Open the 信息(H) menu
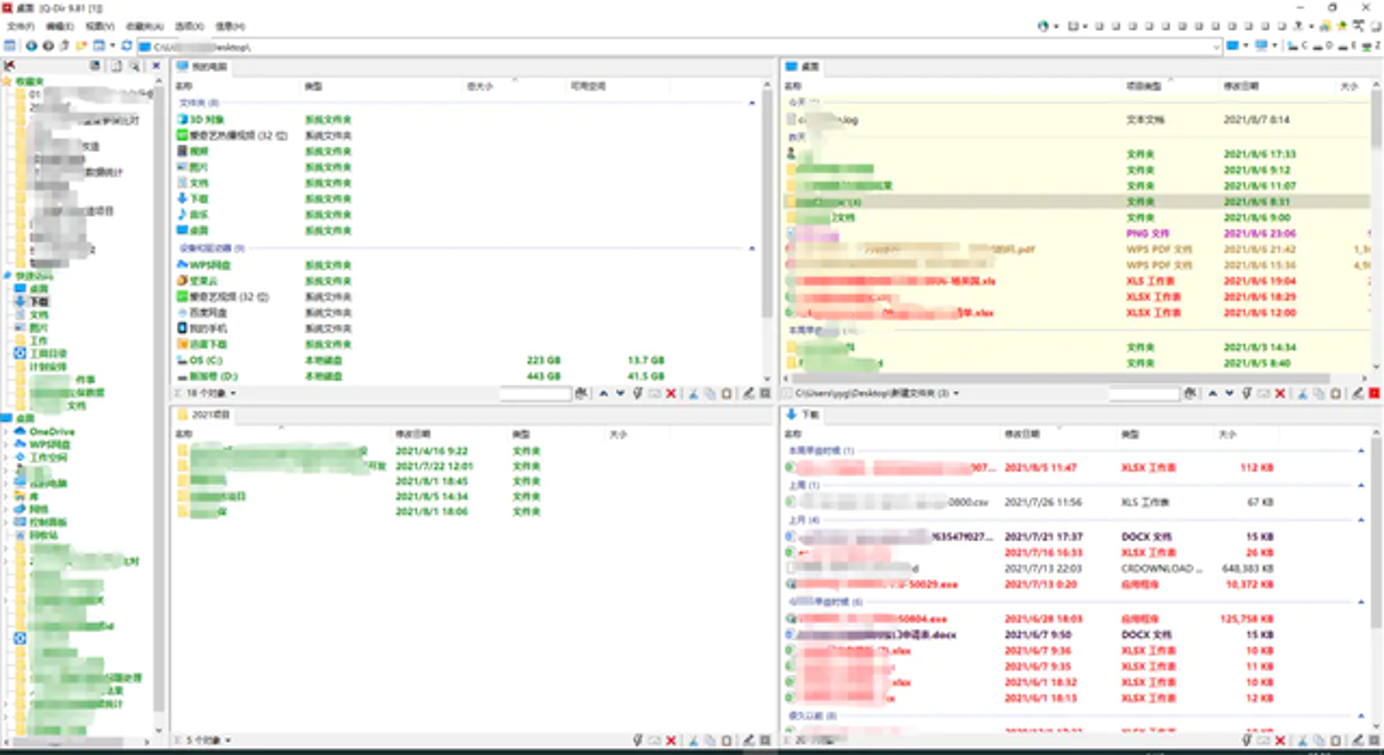This screenshot has width=1384, height=755. coord(230,26)
